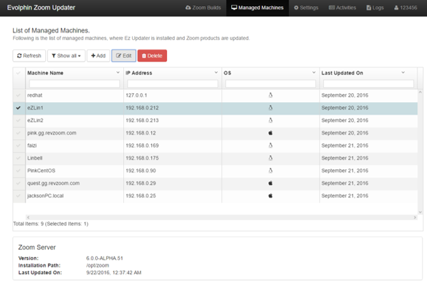This screenshot has width=427, height=285.
Task: Toggle the select-all checkbox in header
Action: 18,73
